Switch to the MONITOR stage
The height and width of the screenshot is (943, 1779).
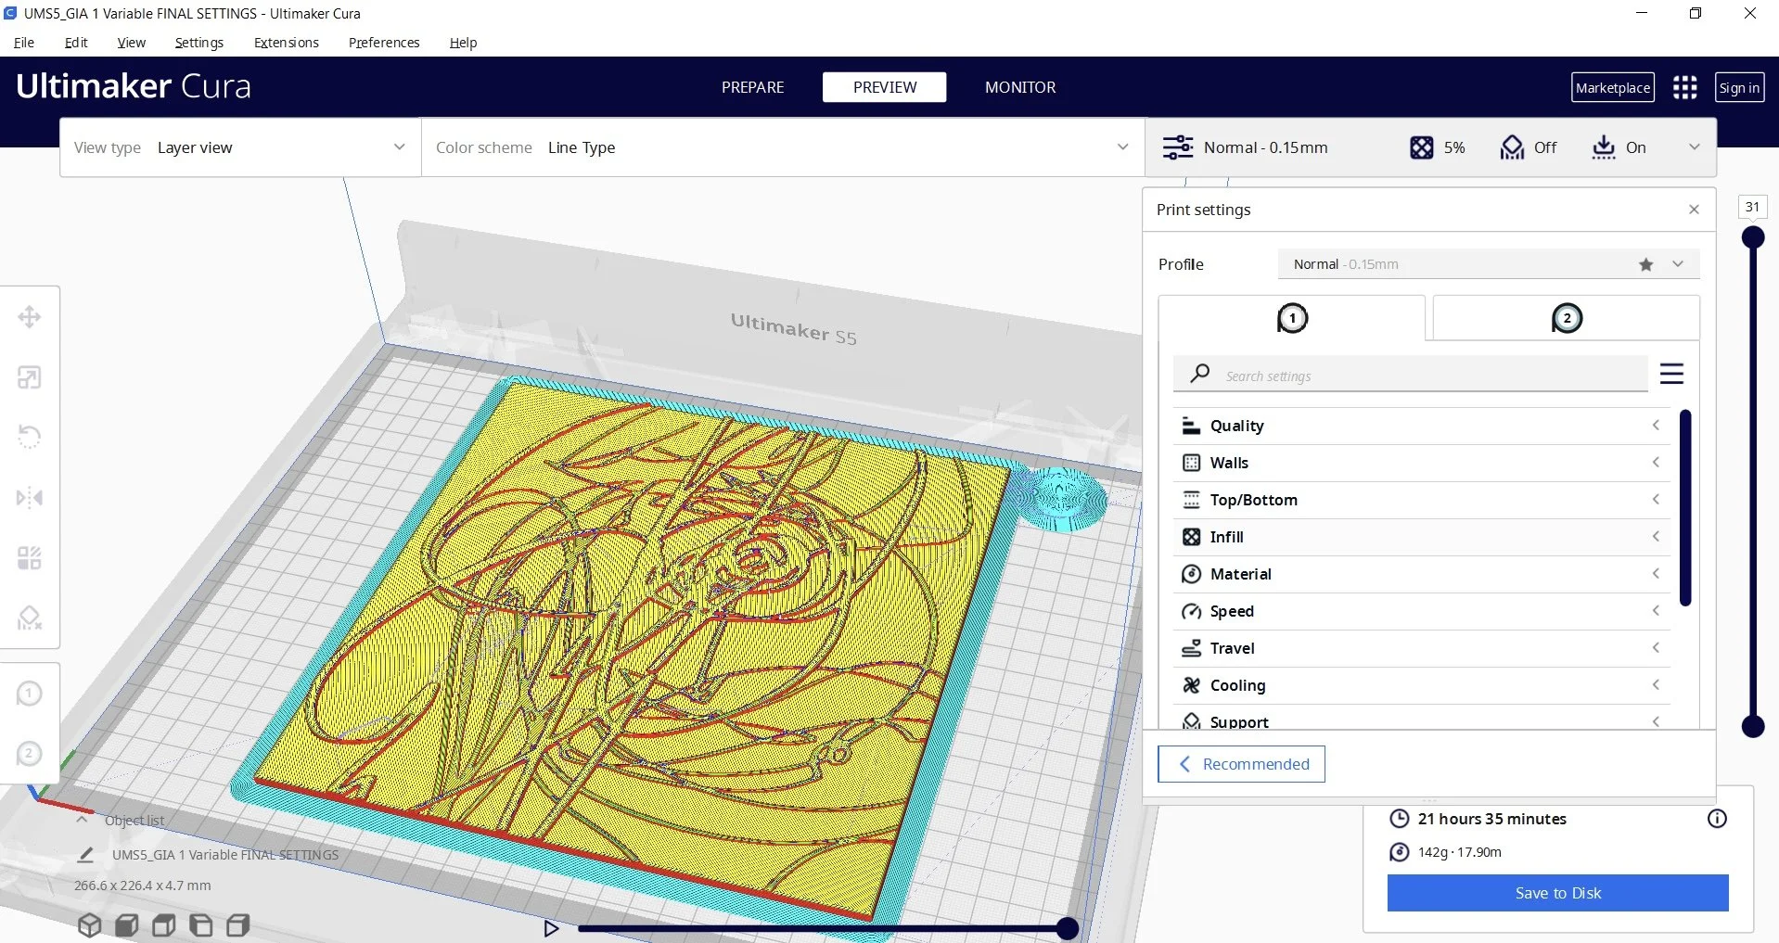point(1019,87)
